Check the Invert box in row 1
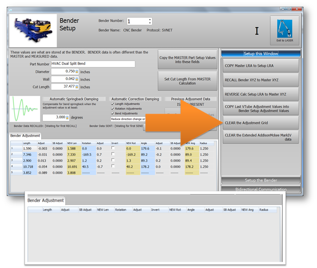This screenshot has width=317, height=268. (x=113, y=148)
